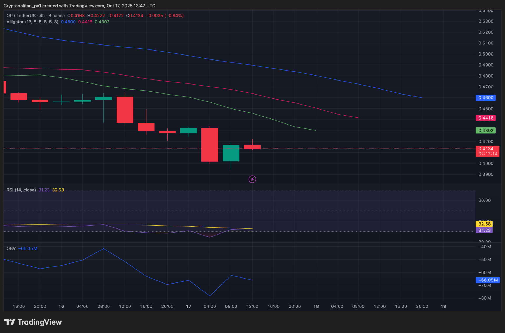Click the Binance exchange name in title
505x333 pixels.
point(57,16)
